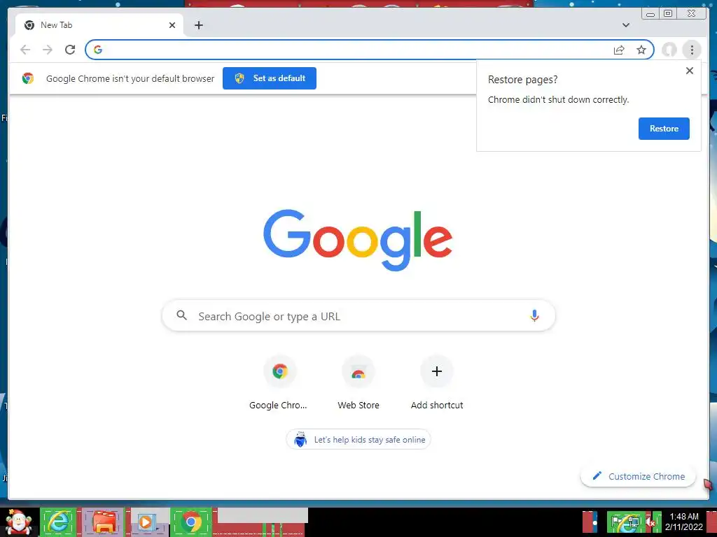Screen dimensions: 717x537
Task: Click the Action Center flag icon
Action: pos(617,522)
